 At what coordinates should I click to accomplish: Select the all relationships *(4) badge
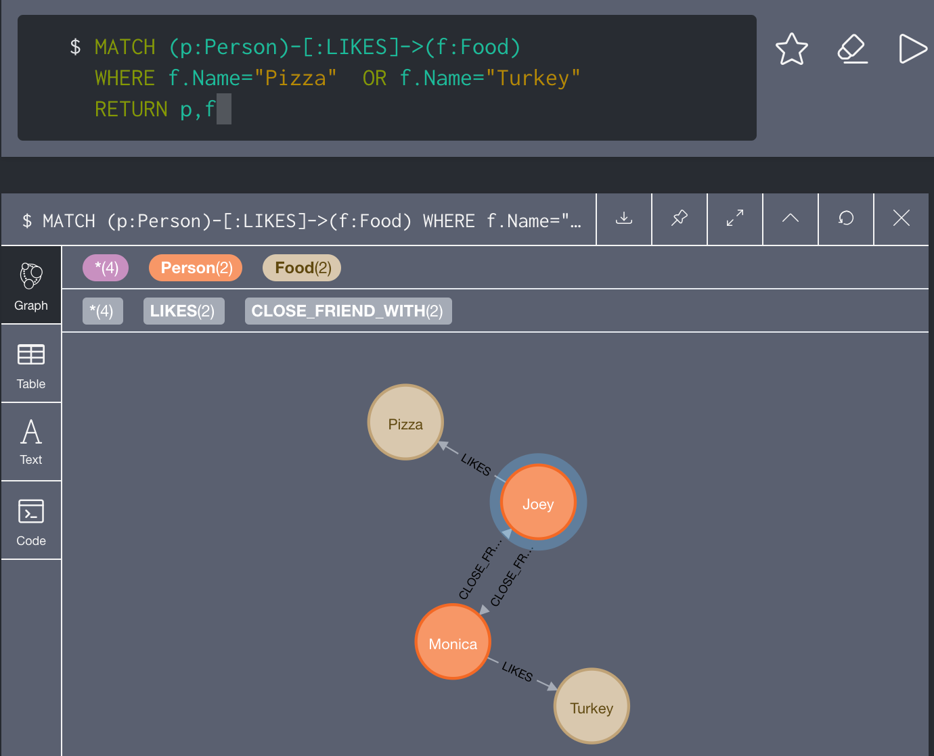pyautogui.click(x=102, y=311)
